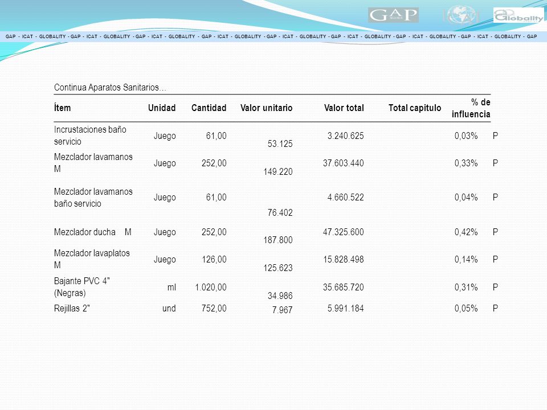This screenshot has width=547, height=410.
Task: Click the ICAT globe logo
Action: [x=461, y=15]
